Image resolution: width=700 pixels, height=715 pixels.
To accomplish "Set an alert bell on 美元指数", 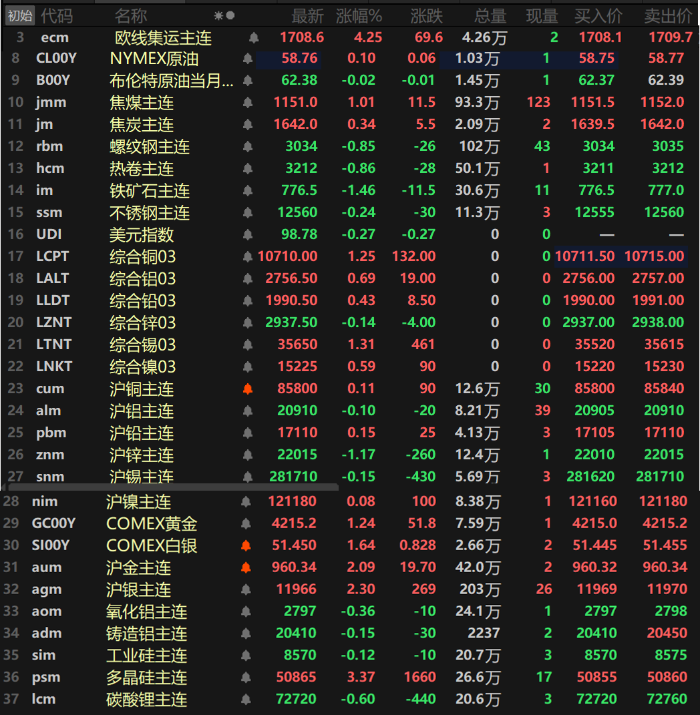I will [248, 235].
